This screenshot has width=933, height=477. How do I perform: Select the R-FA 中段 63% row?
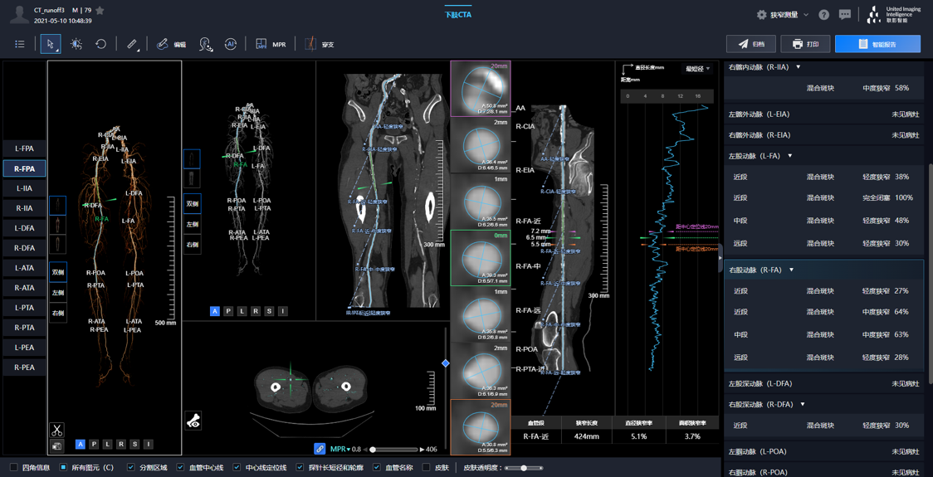(x=823, y=334)
